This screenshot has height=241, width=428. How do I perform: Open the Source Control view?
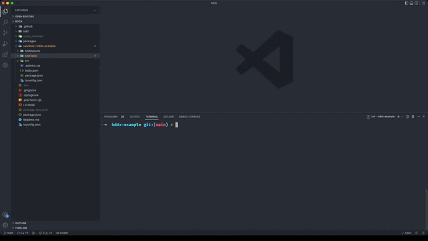pyautogui.click(x=5, y=33)
